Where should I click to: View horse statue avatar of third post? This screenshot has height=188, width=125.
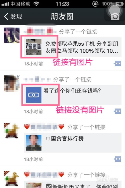click(x=12, y=131)
